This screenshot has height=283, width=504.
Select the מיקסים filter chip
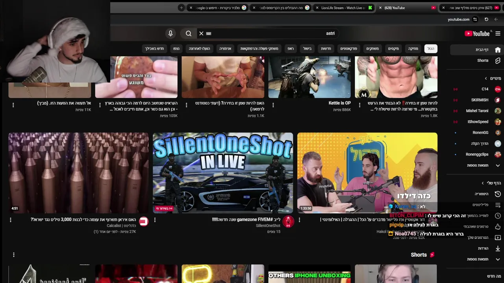(393, 49)
